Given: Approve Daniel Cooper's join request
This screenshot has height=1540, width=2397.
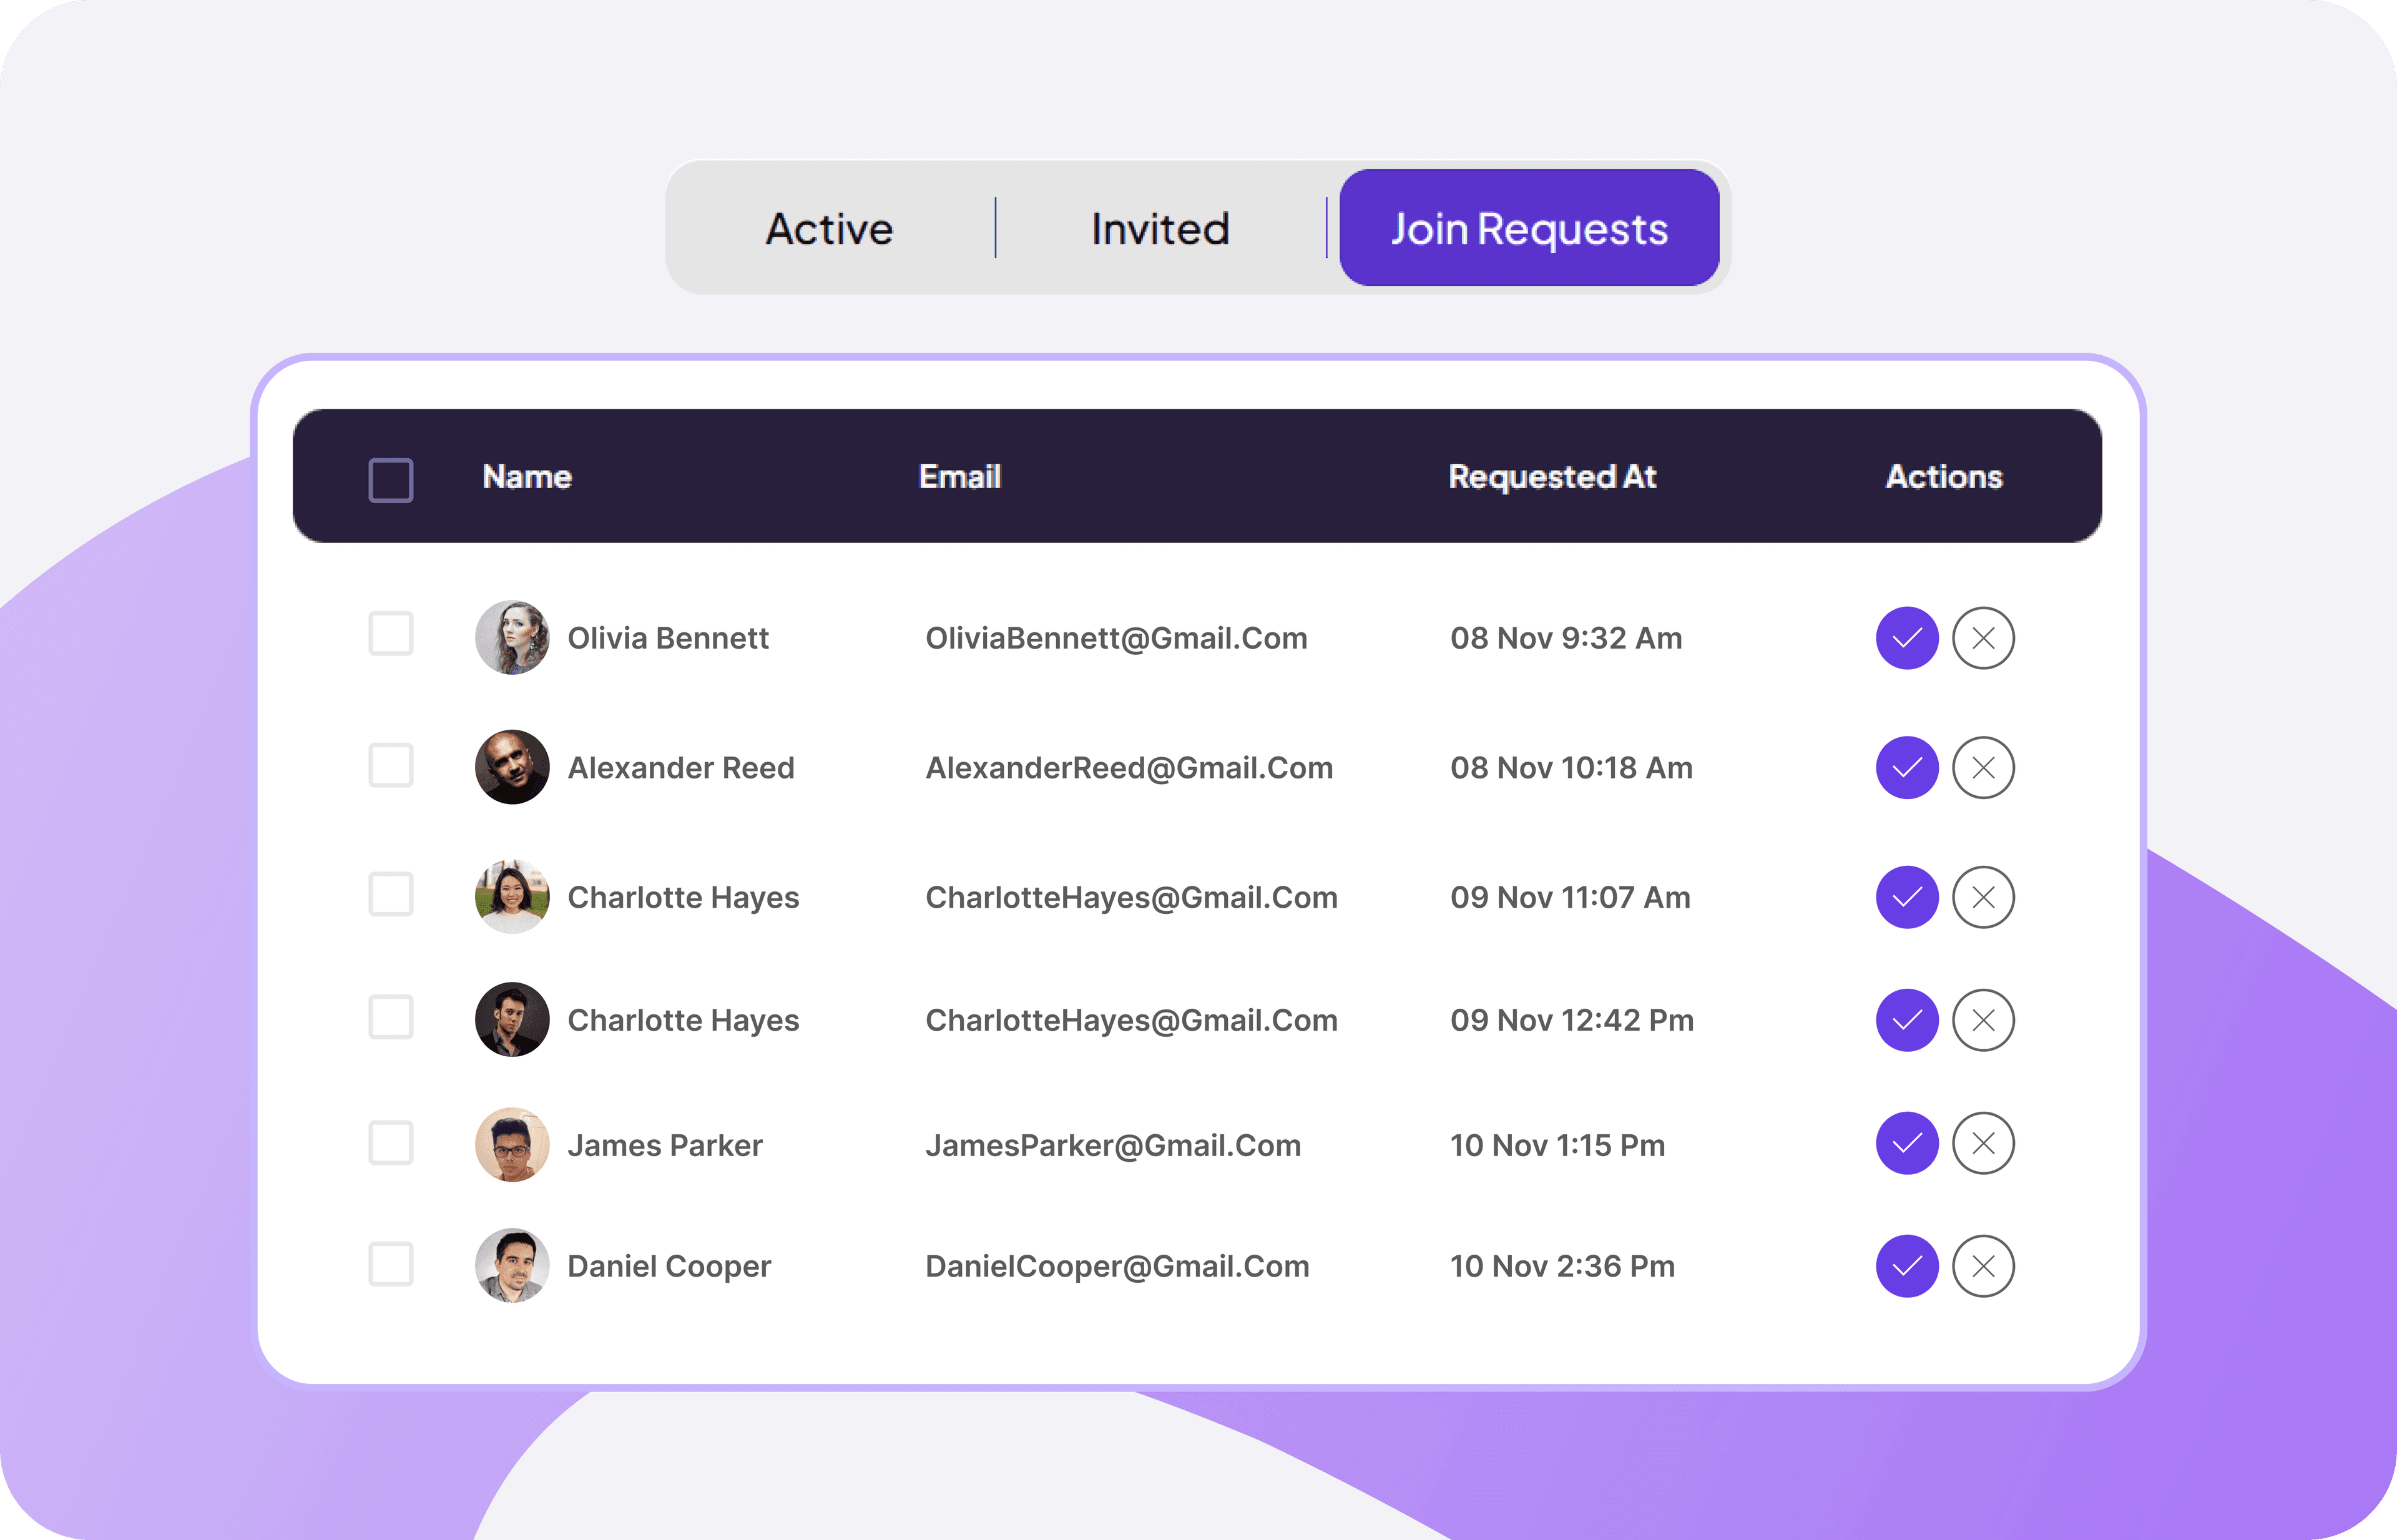Looking at the screenshot, I should (x=1906, y=1265).
